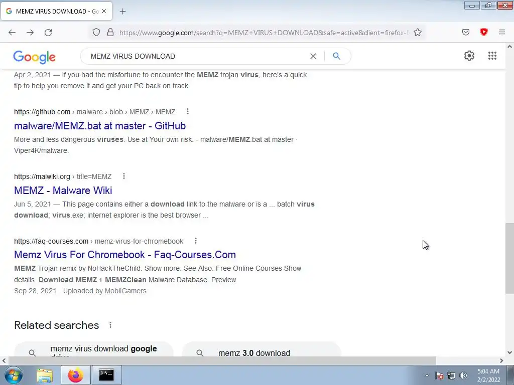This screenshot has width=514, height=385.
Task: Show hidden system tray icons
Action: coord(427,375)
